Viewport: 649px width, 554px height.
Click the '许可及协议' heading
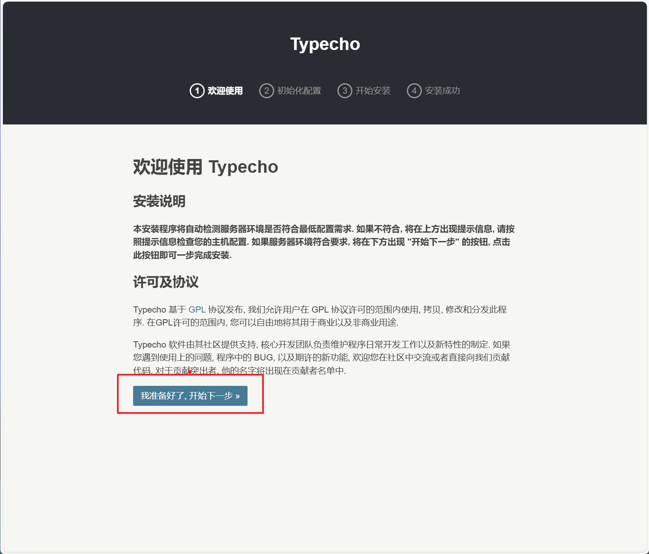coord(166,282)
